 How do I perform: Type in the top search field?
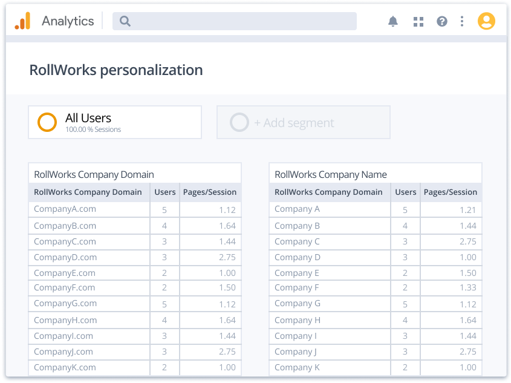242,21
